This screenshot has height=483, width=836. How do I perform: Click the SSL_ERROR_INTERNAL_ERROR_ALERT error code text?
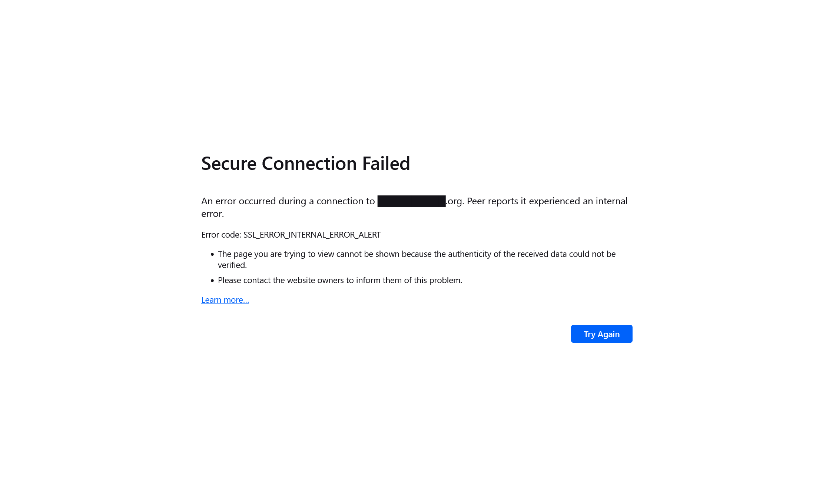point(312,235)
